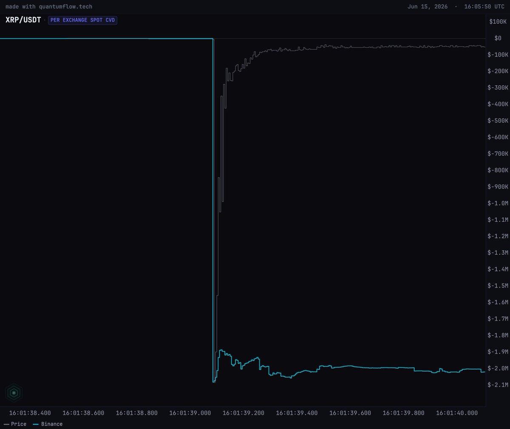Click the $-1.3M axis value

(x=498, y=253)
